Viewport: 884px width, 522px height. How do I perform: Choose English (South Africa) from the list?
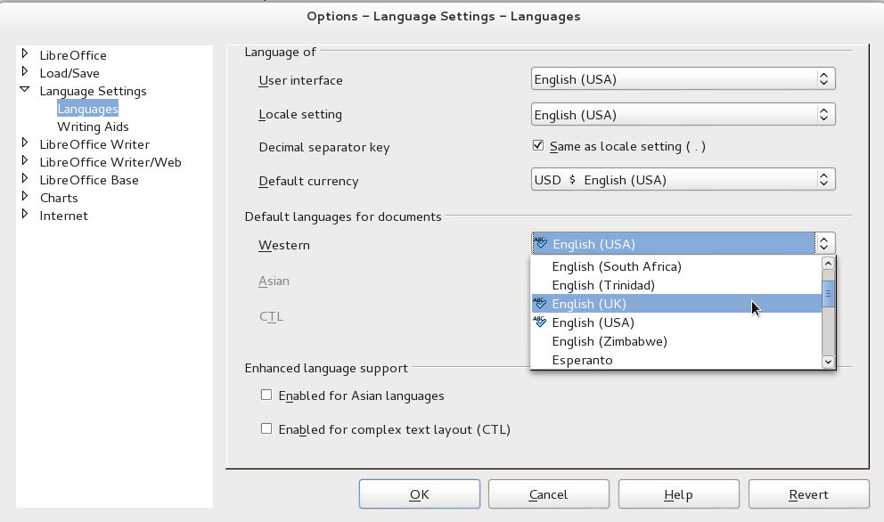tap(676, 266)
